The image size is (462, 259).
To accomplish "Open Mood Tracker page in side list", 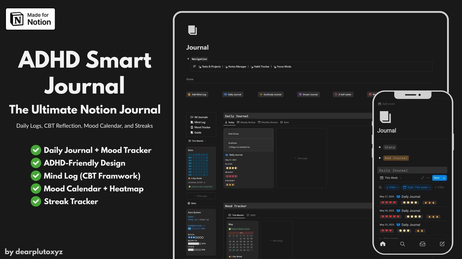I will 200,127.
